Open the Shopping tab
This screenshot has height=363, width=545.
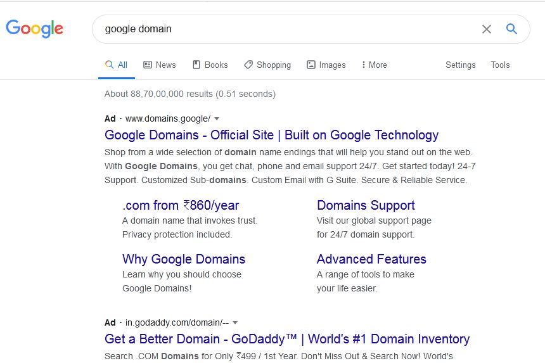pyautogui.click(x=267, y=65)
